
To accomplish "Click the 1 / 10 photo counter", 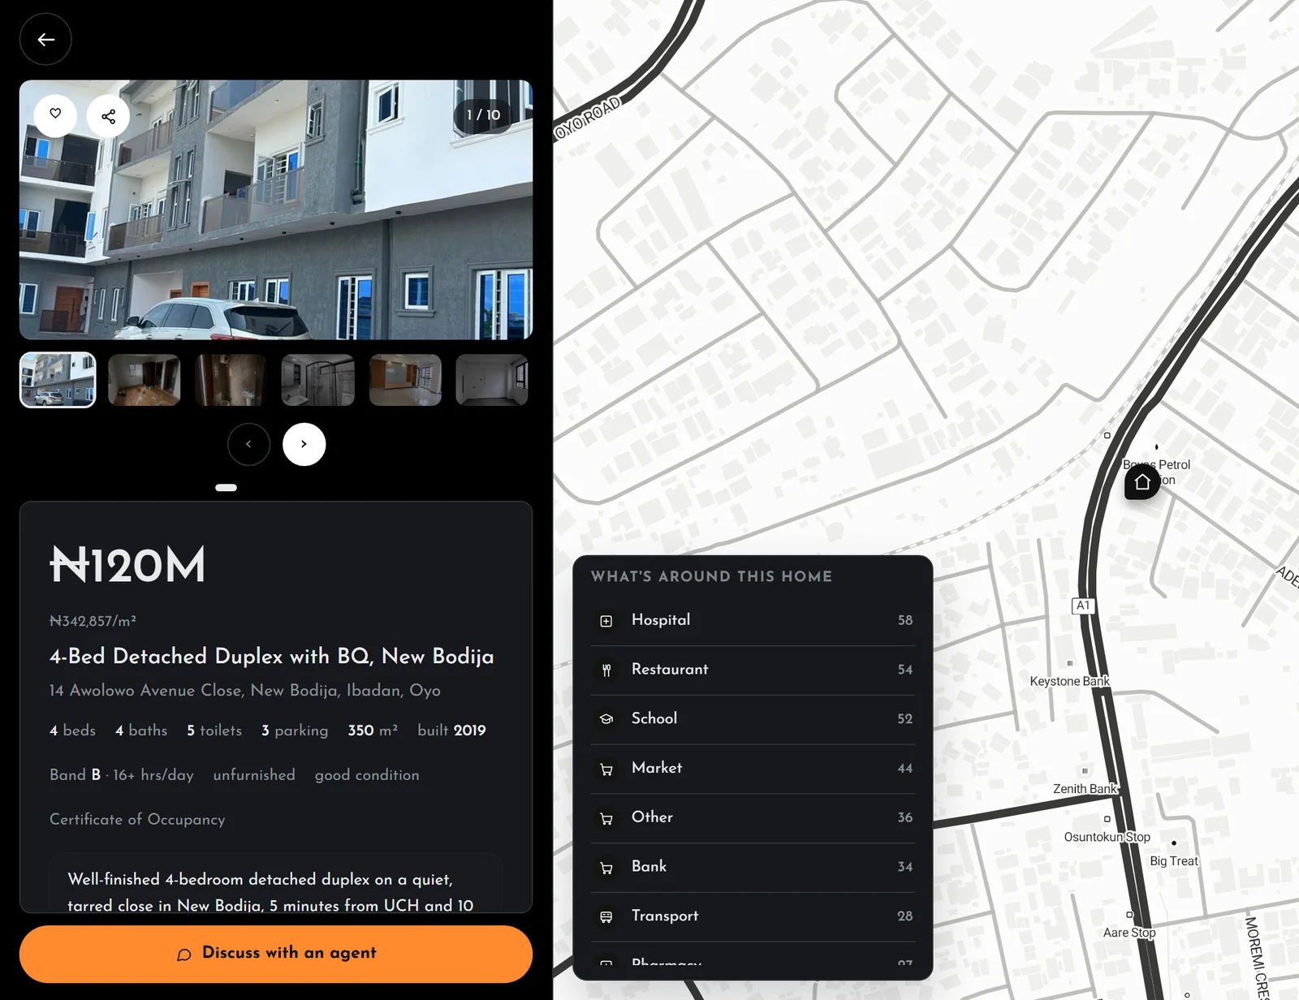I will [483, 115].
